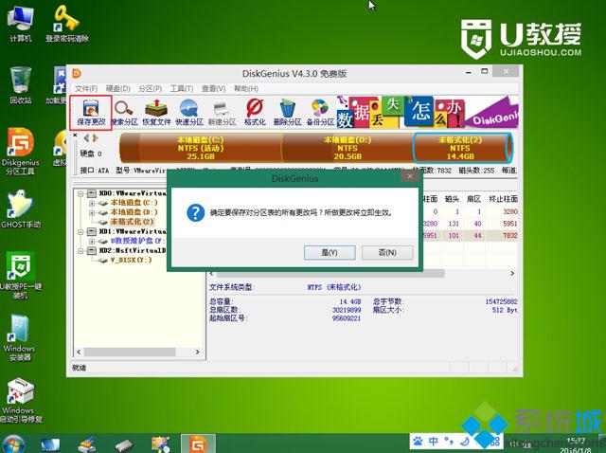
Task: Click the 恢复文件 recover files icon
Action: (x=156, y=113)
